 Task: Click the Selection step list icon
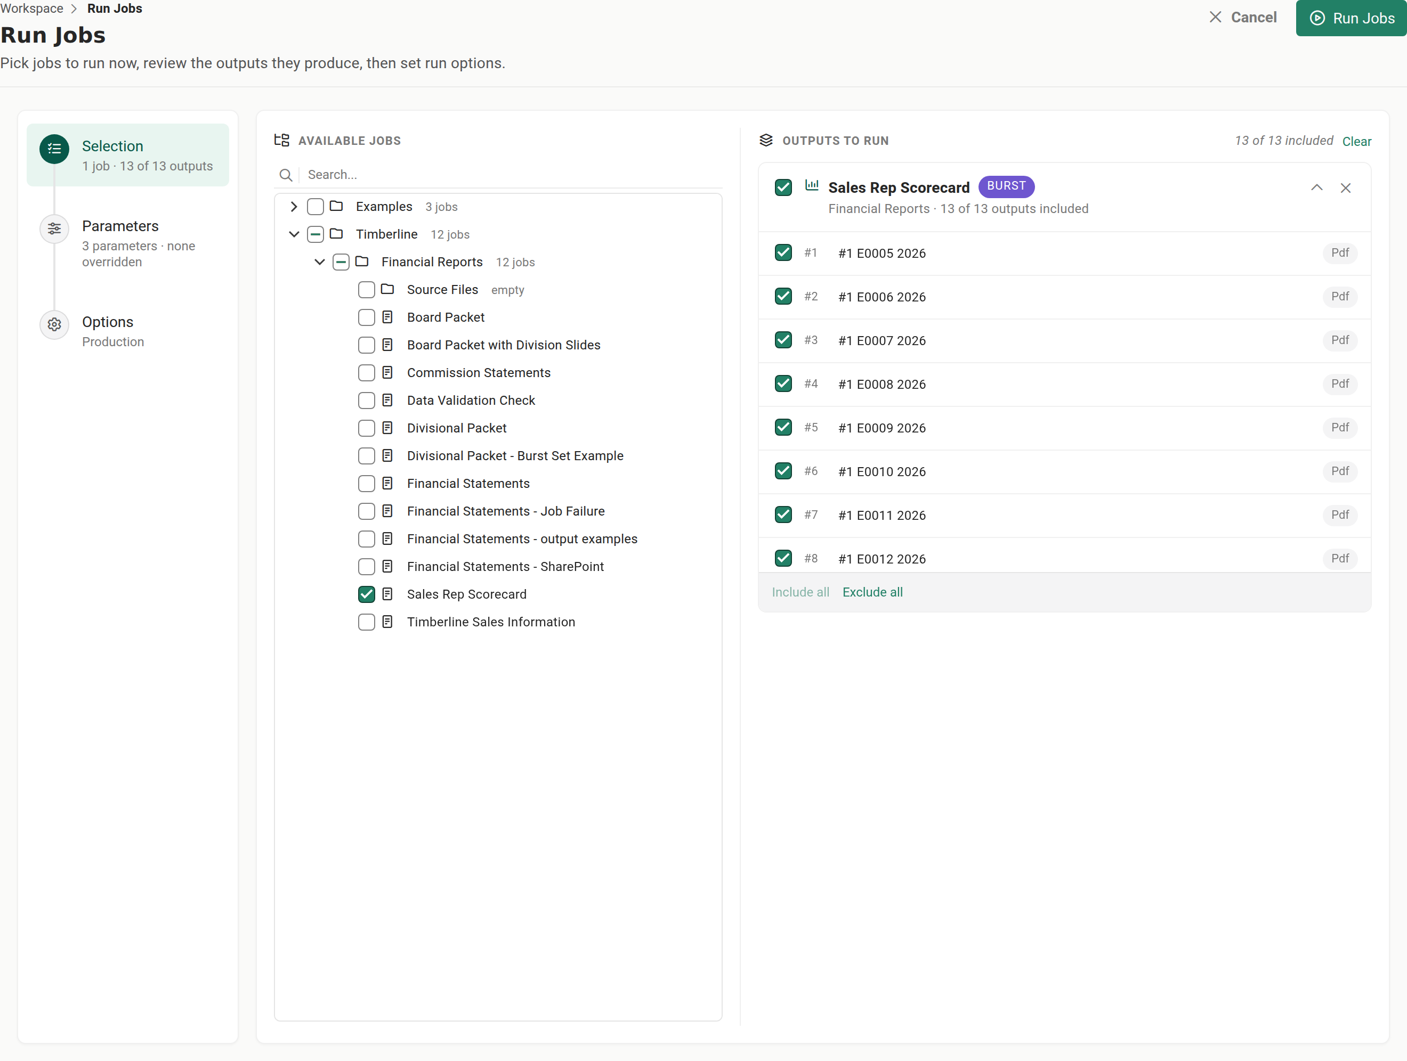[x=55, y=149]
